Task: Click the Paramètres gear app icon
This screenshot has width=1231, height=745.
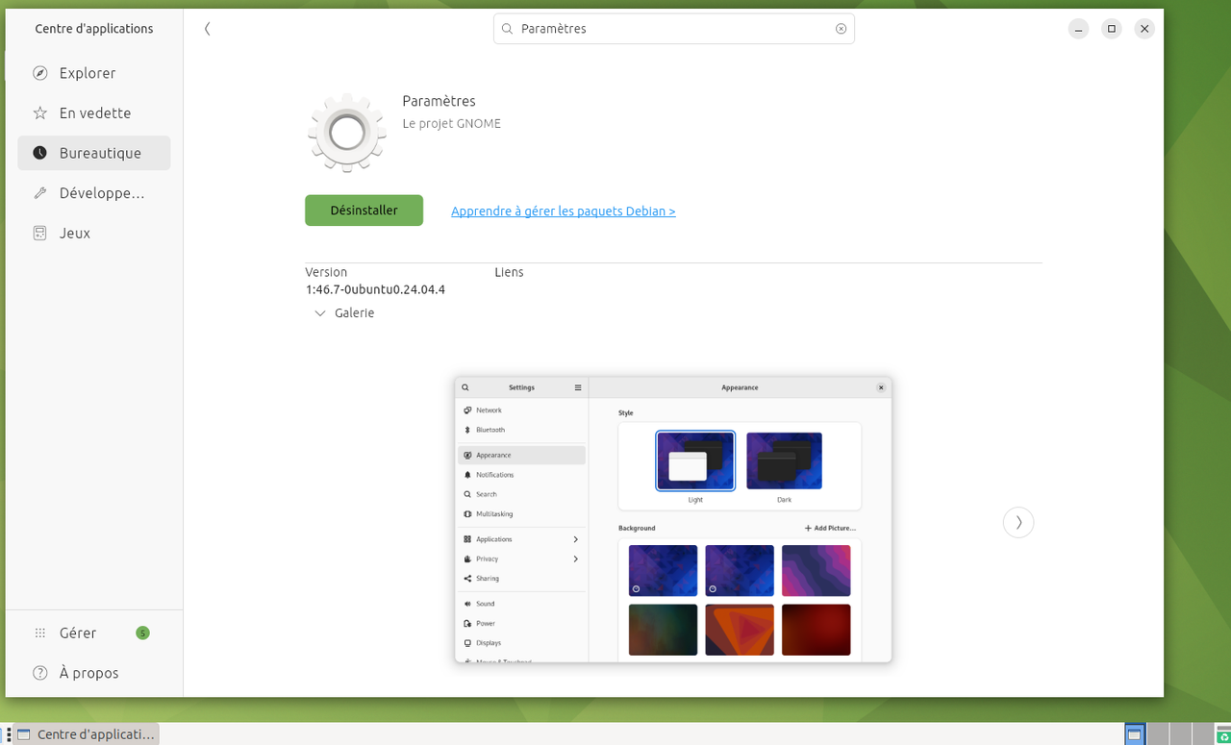Action: 347,133
